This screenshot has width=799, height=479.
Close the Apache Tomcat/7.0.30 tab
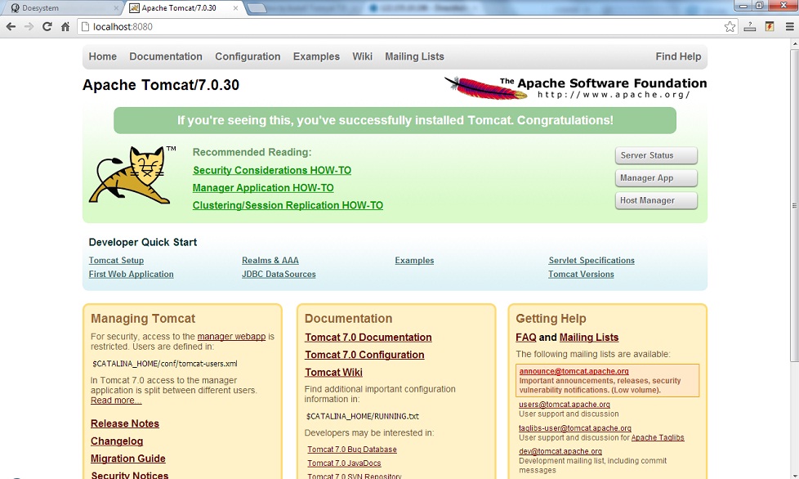(x=235, y=8)
